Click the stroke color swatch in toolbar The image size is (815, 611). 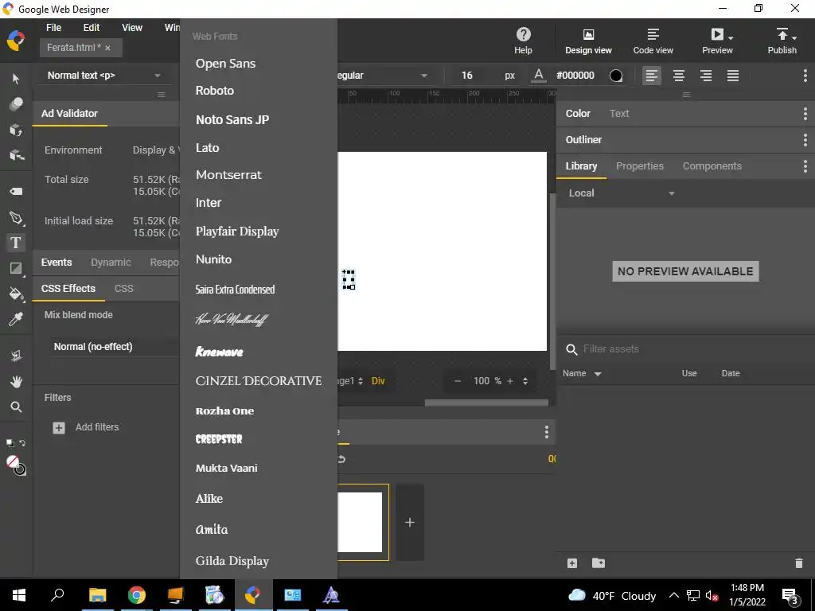pos(20,469)
